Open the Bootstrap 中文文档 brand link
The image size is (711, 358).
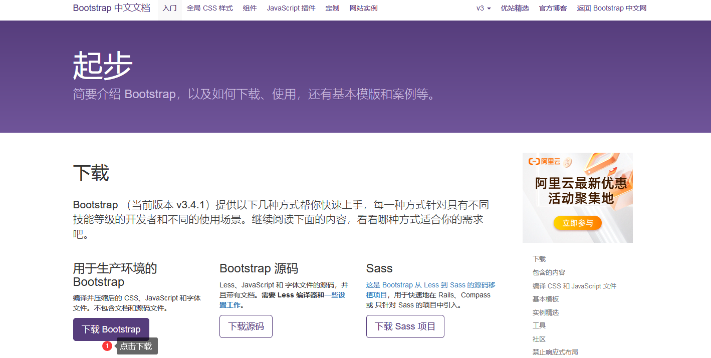(111, 8)
